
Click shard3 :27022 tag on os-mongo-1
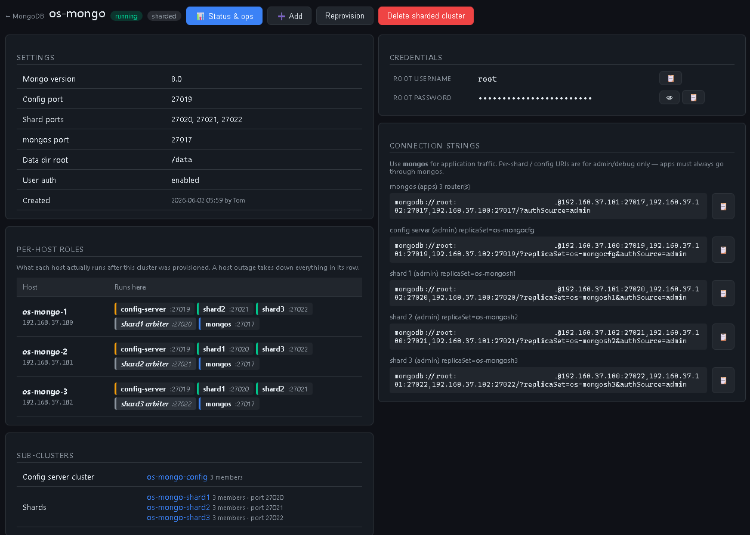[284, 309]
